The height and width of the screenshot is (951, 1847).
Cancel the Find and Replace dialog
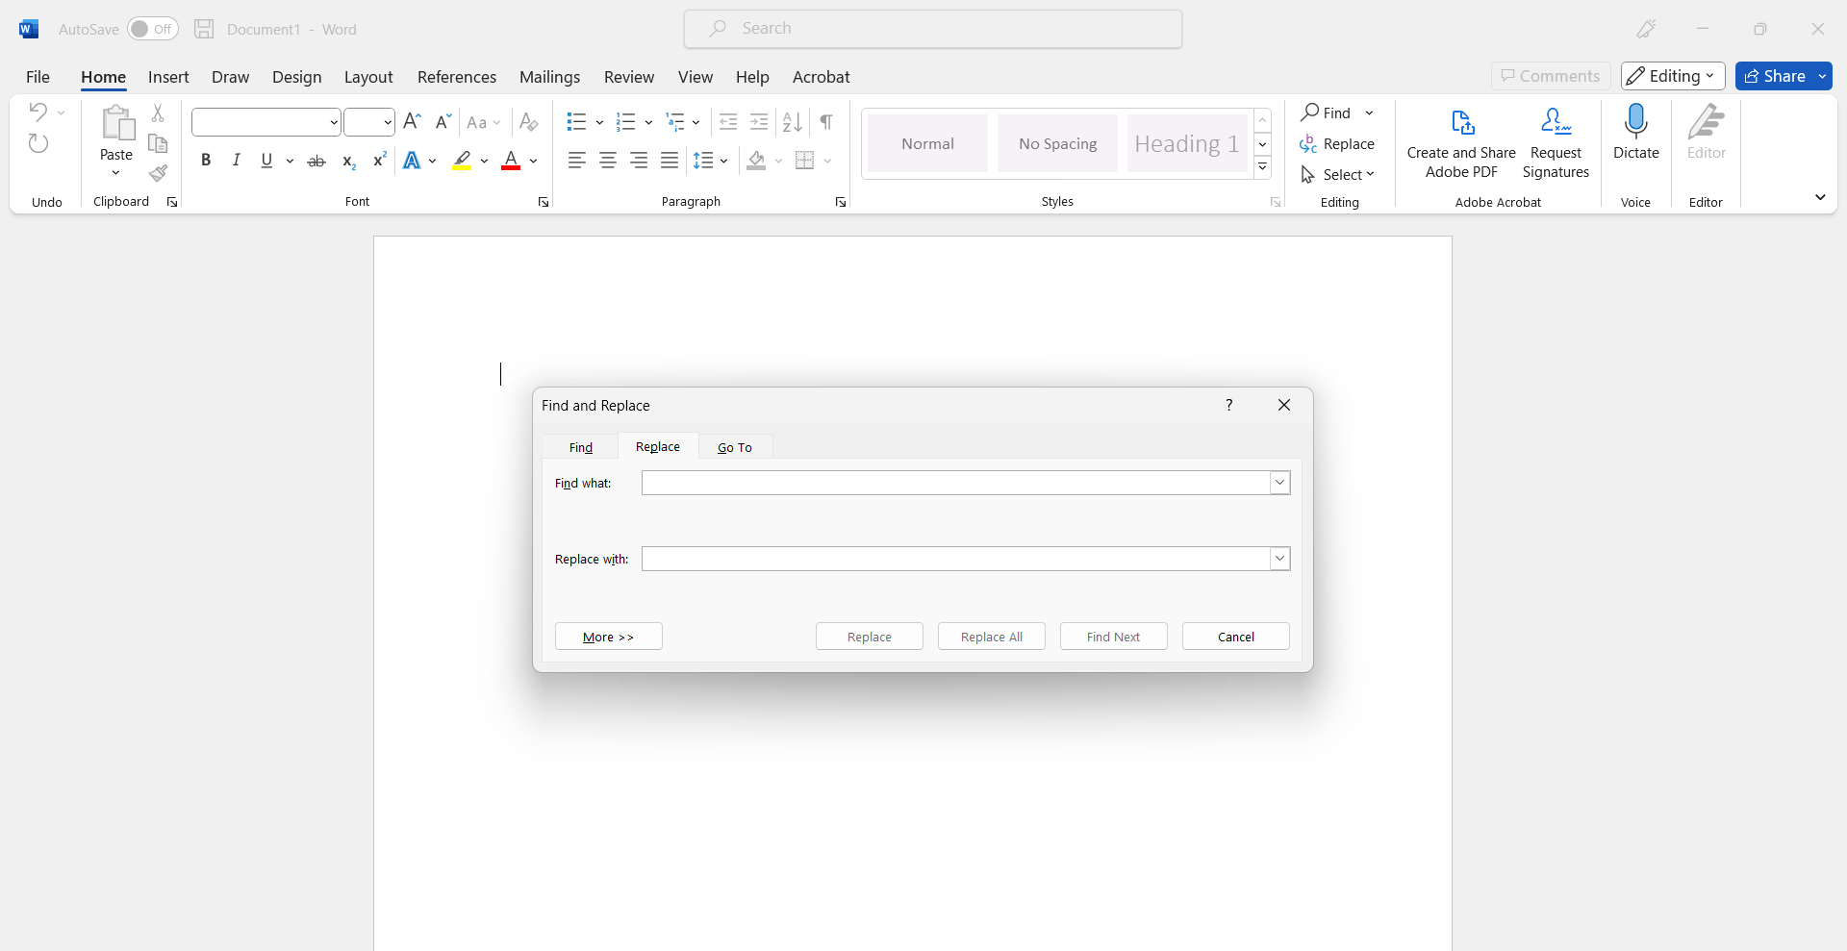[1235, 637]
